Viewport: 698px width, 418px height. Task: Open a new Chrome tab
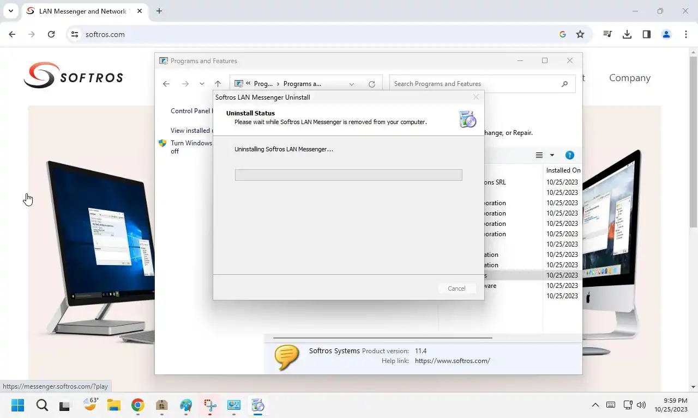pos(159,11)
